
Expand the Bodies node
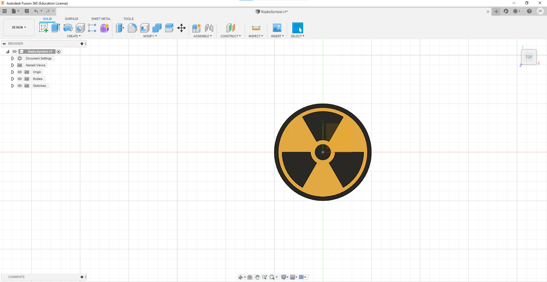click(x=13, y=79)
